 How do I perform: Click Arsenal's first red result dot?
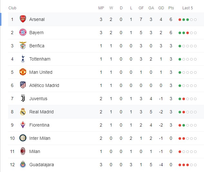click(x=180, y=20)
